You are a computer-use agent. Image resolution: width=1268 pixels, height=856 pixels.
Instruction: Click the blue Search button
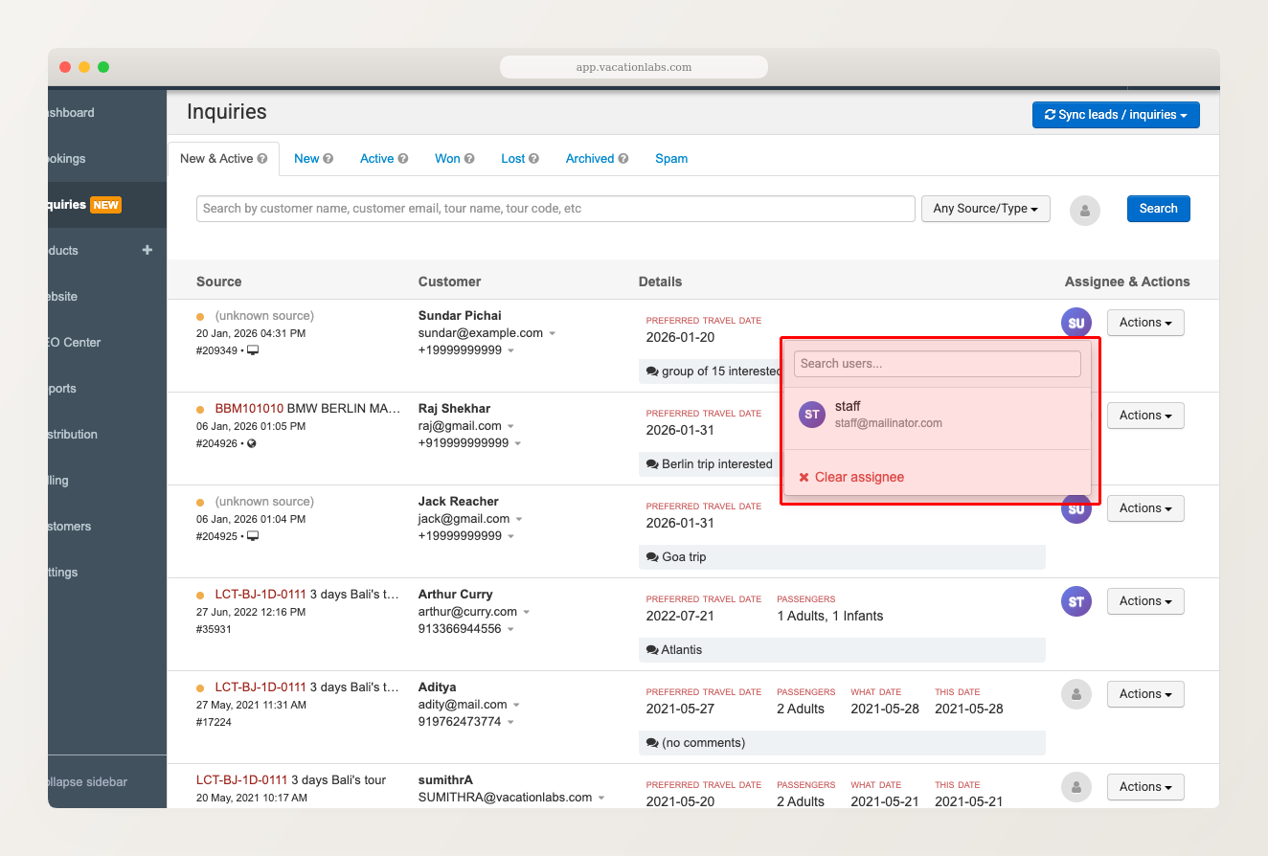(1158, 209)
